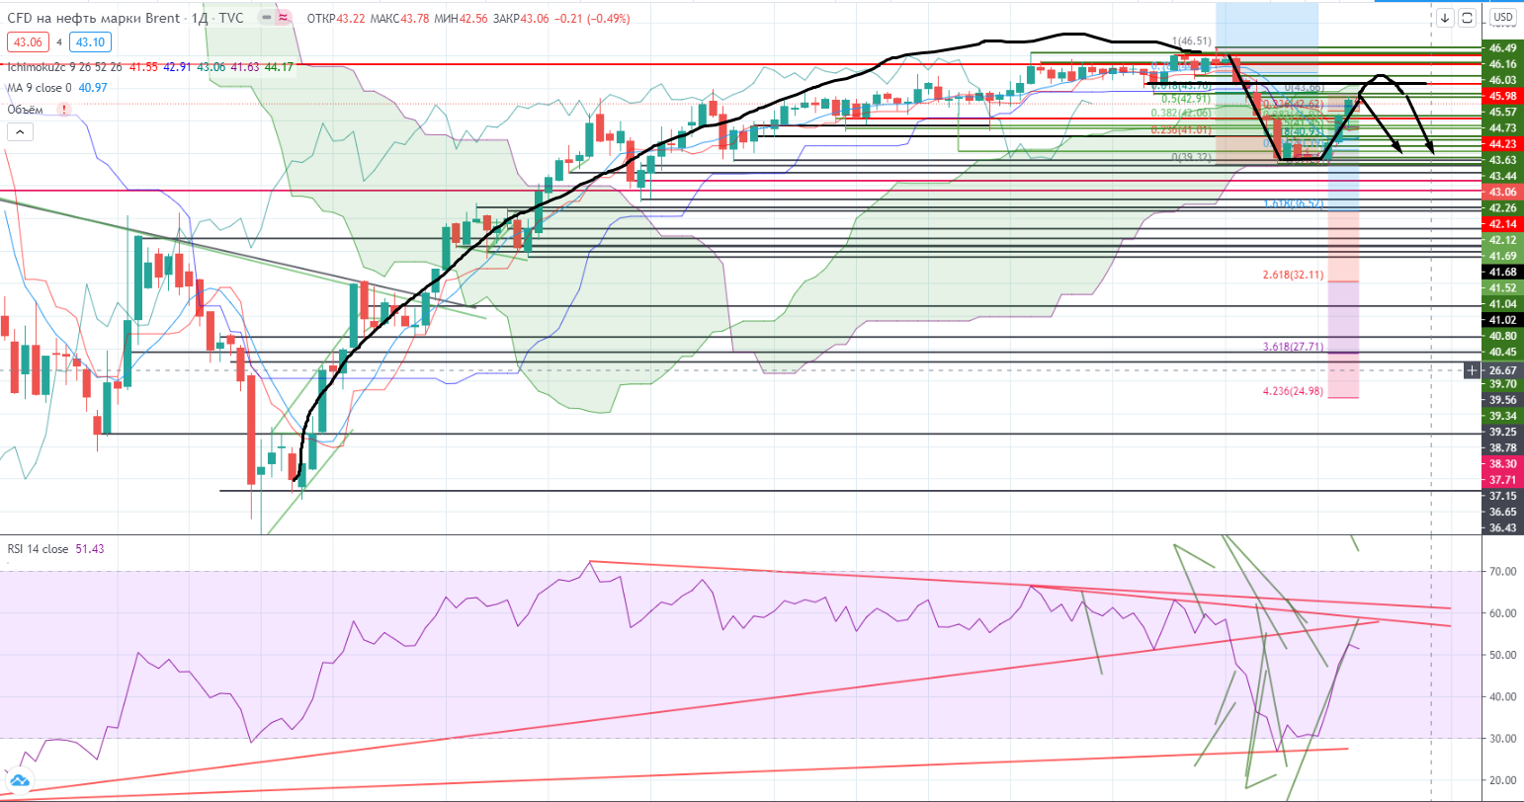1524x802 pixels.
Task: Open the CFD Brent symbol title
Action: tap(94, 18)
